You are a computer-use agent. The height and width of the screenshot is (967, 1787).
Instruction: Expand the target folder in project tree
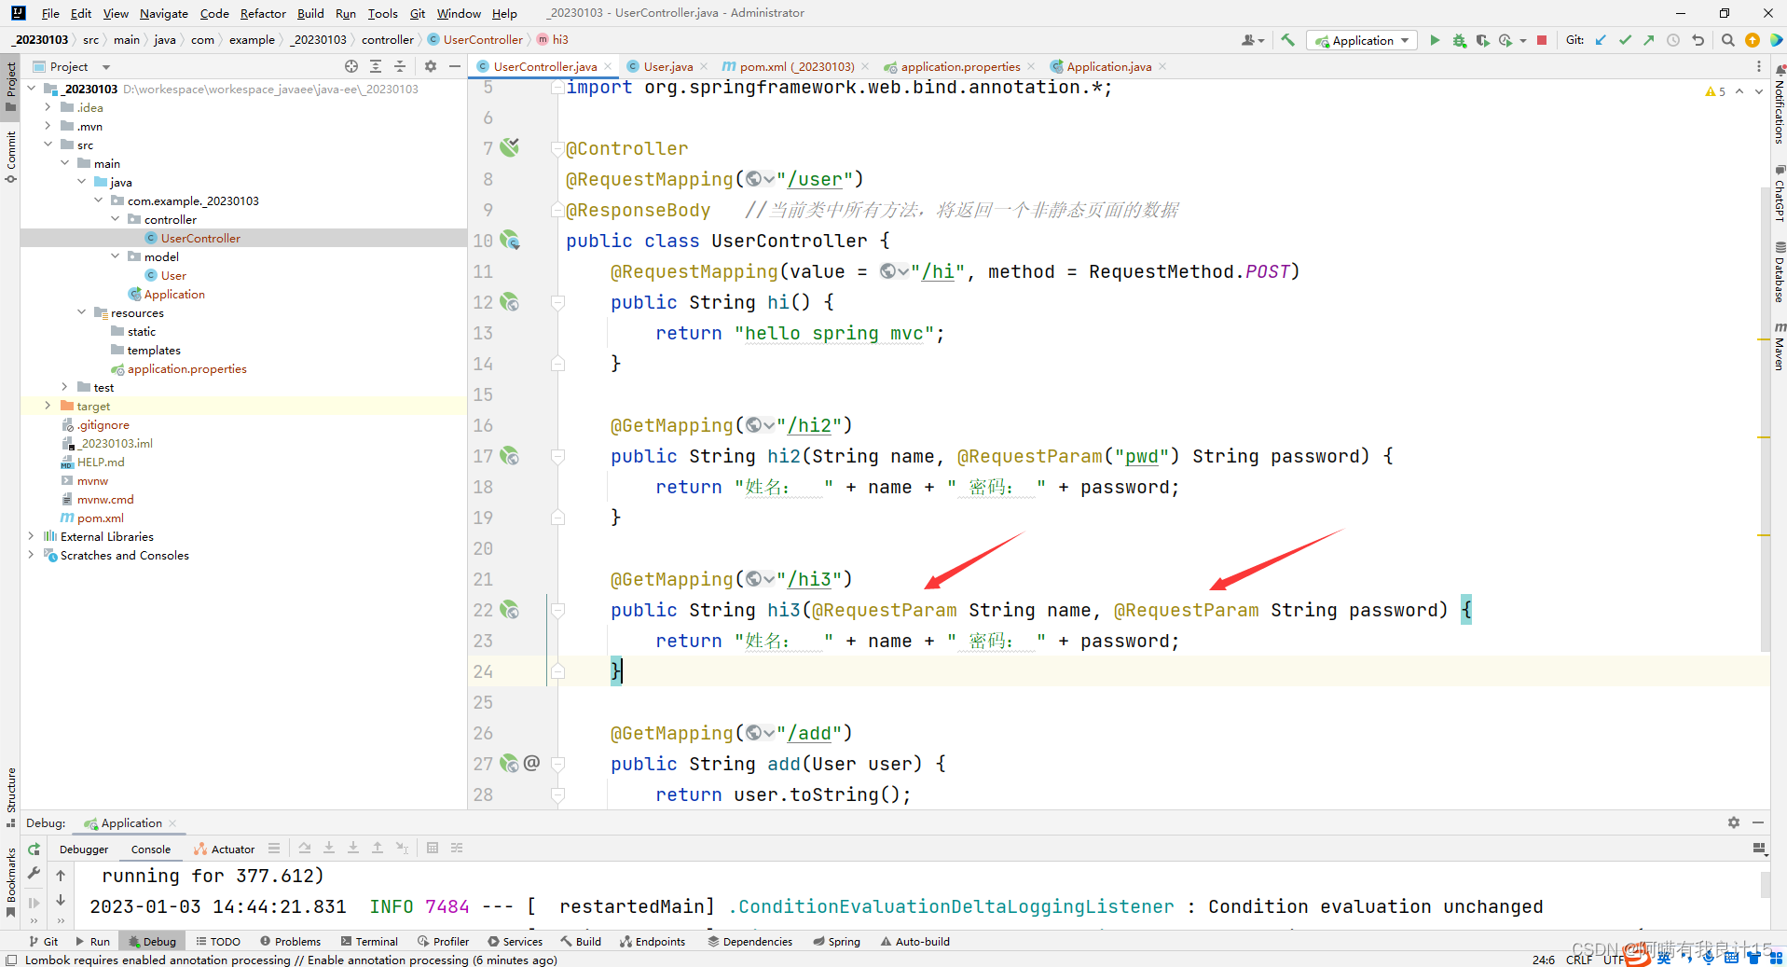(x=48, y=406)
